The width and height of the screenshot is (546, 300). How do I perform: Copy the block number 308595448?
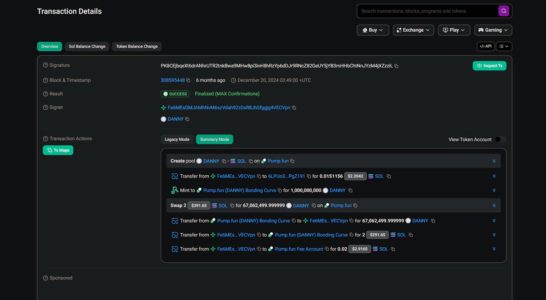click(188, 80)
